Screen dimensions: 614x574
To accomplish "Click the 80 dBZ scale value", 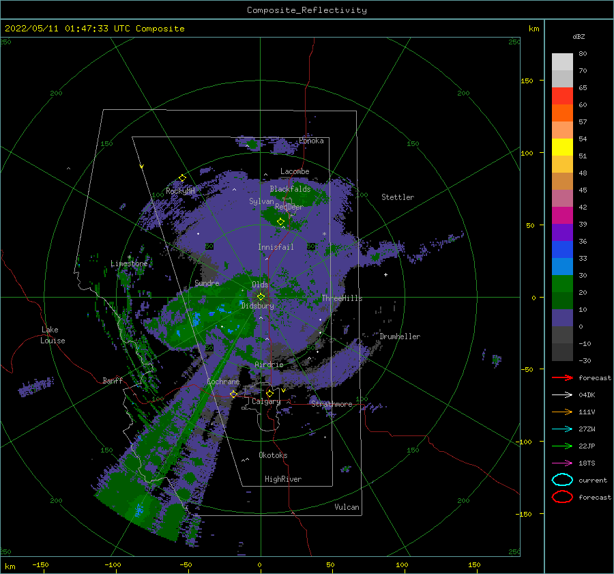I will tap(583, 54).
